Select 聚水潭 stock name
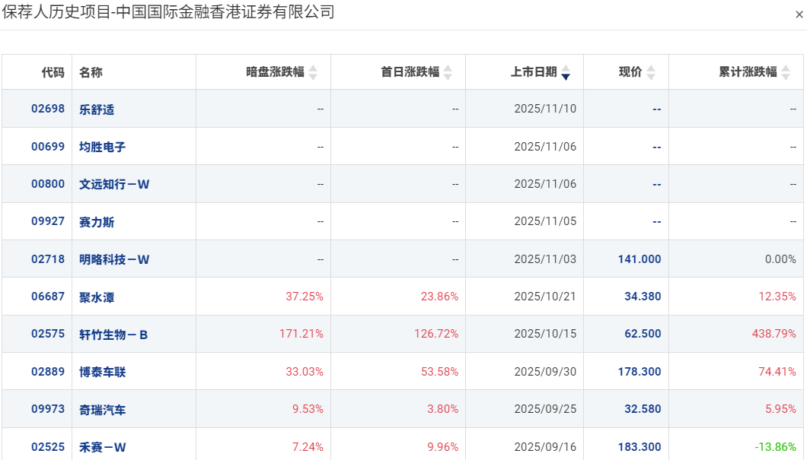The image size is (807, 460). [97, 297]
